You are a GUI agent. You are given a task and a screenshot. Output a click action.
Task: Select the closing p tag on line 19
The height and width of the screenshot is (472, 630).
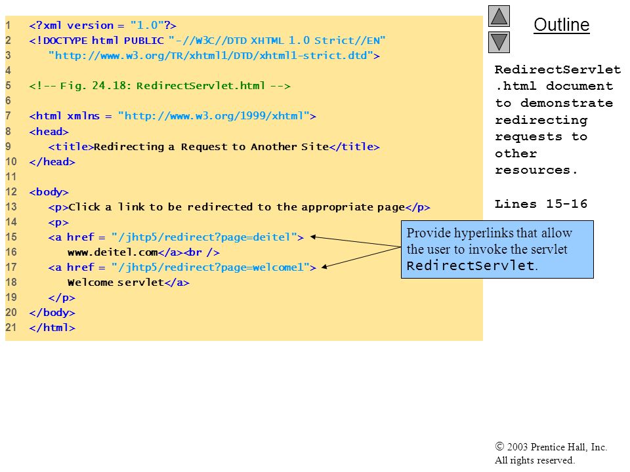62,298
